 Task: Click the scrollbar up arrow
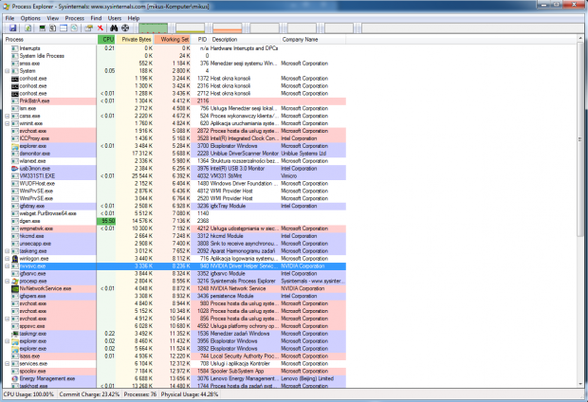[x=580, y=39]
